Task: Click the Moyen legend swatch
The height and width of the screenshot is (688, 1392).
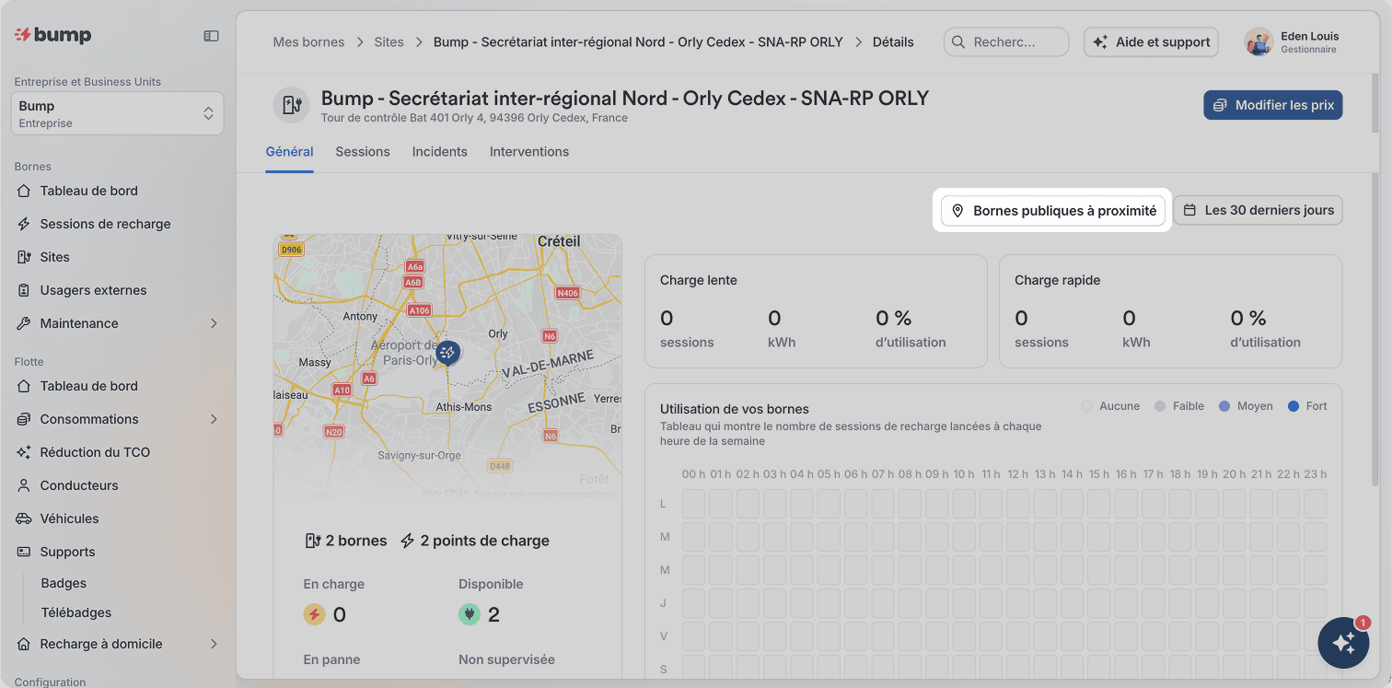Action: tap(1224, 406)
